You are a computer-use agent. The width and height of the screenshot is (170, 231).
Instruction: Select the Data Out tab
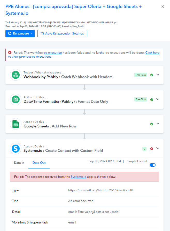point(39,163)
